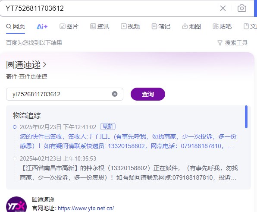Click the 上午10:35:53 timestamp entry
Screen dimensions: 257x212
click(58, 158)
